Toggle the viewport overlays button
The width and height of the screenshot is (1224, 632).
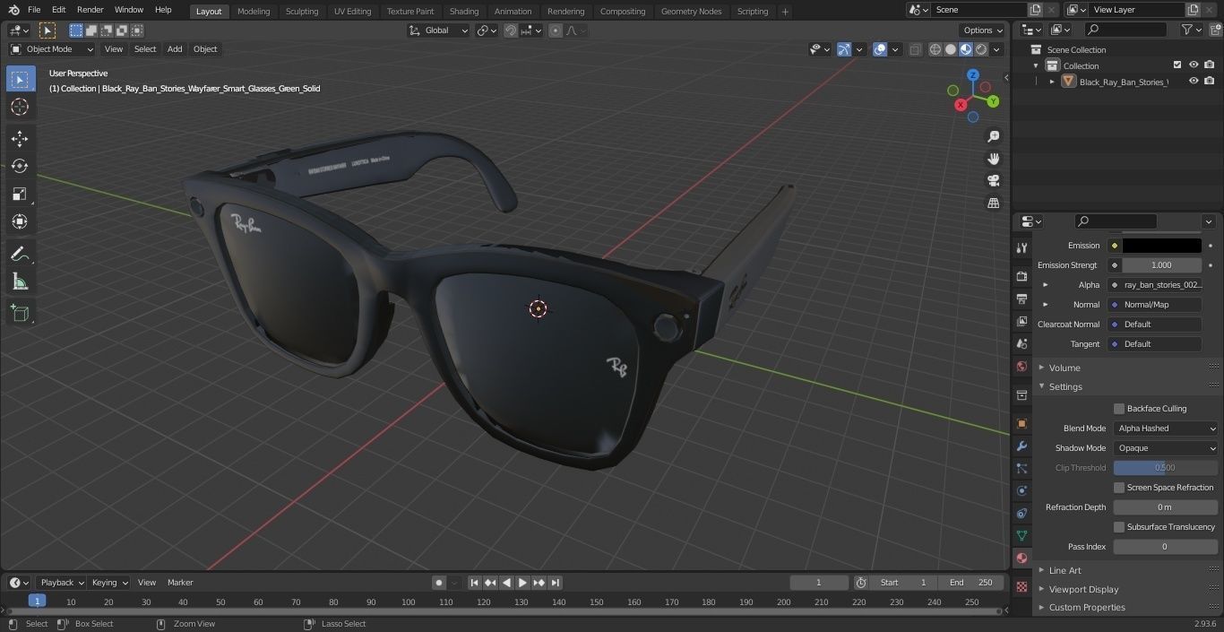(x=881, y=49)
